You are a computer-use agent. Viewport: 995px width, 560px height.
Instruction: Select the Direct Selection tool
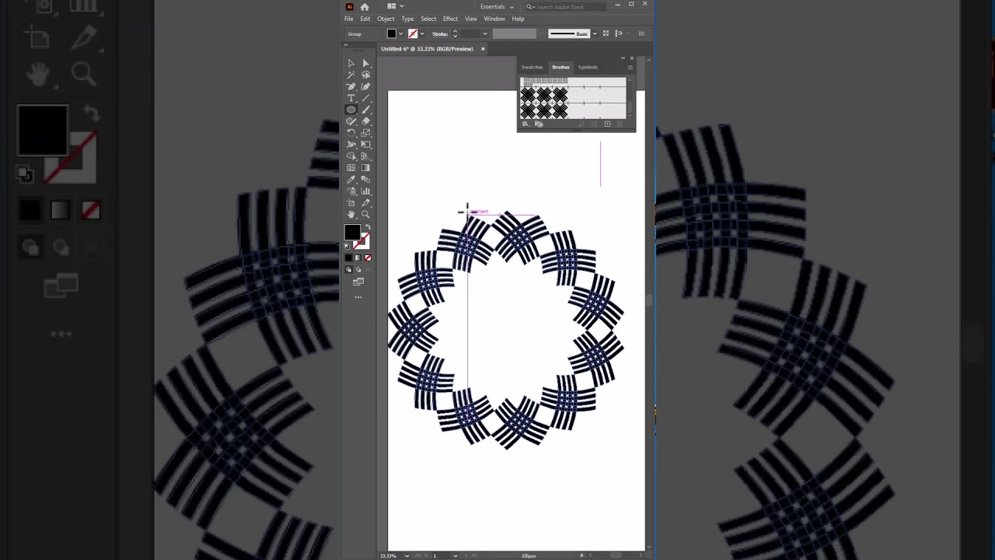pyautogui.click(x=365, y=63)
